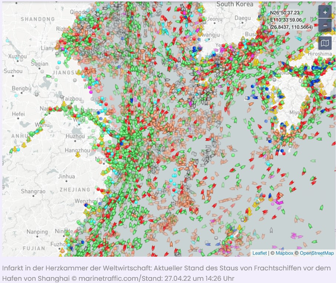Select lone gray outlined vessel above Mapbox attribution
Screen dimensions: 336x283
[271, 230]
